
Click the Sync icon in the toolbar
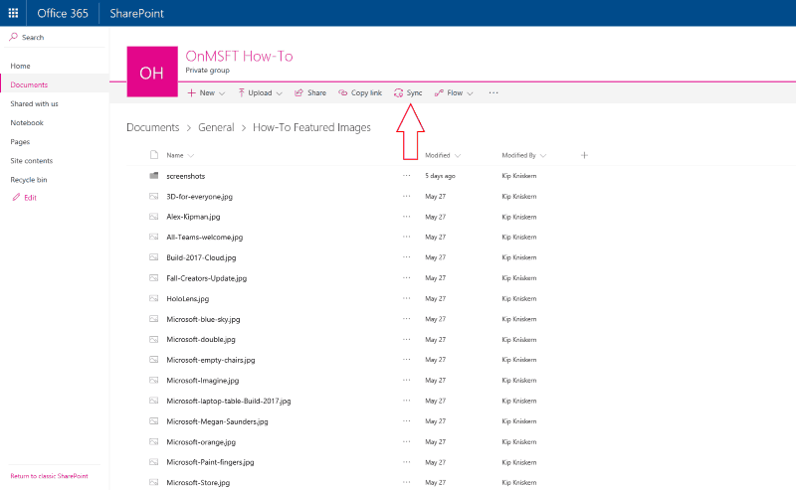pos(399,92)
